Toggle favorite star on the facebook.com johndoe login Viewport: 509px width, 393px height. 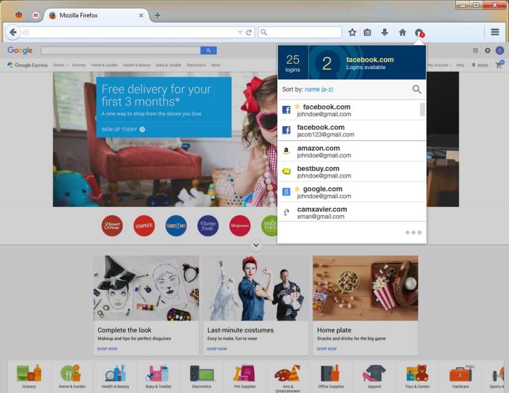297,107
